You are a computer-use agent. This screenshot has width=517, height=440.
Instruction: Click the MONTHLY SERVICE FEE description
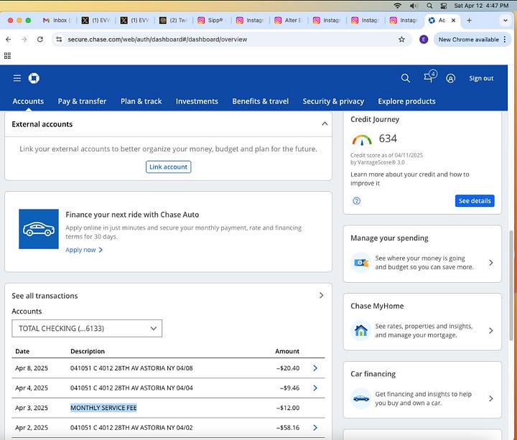[x=103, y=408]
